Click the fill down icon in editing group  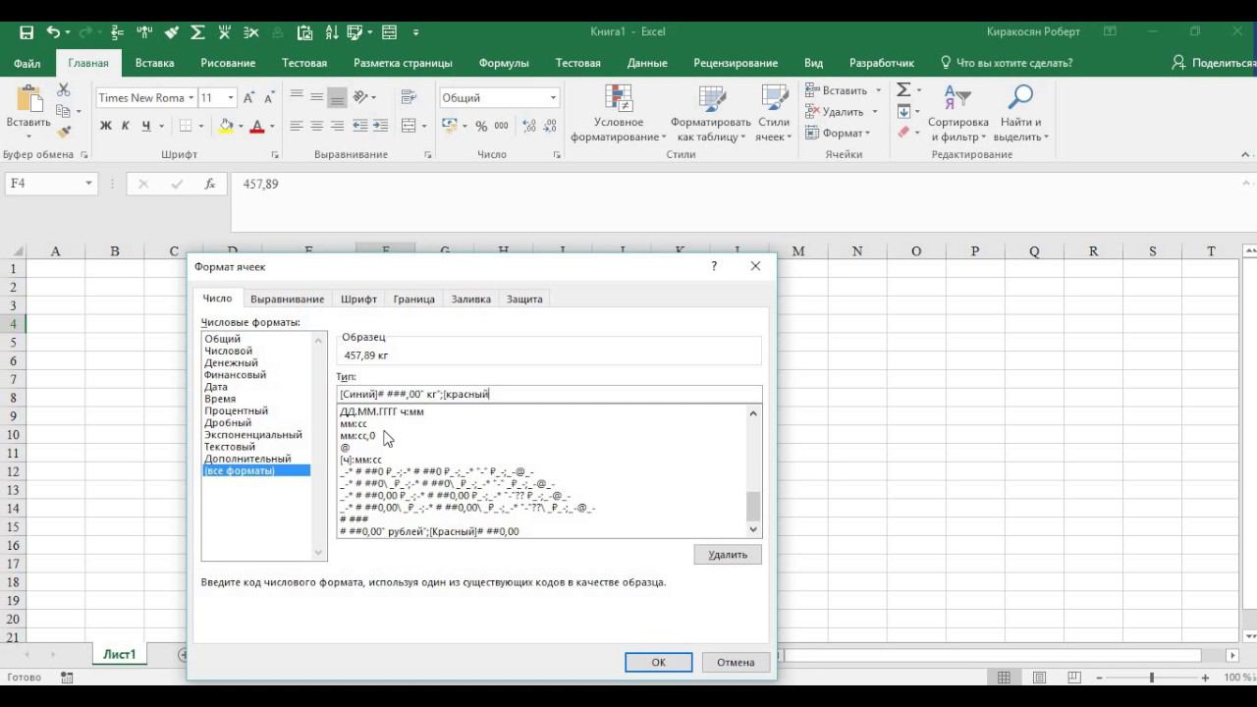tap(903, 111)
